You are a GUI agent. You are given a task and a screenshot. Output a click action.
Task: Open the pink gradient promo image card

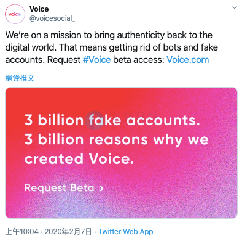pyautogui.click(x=121, y=153)
